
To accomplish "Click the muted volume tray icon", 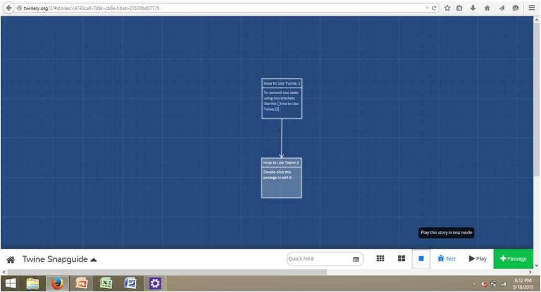I will tap(484, 284).
